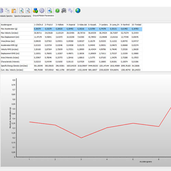171x171 pixels.
Task: Switch to the Spectra Comparisons tab
Action: [23, 16]
